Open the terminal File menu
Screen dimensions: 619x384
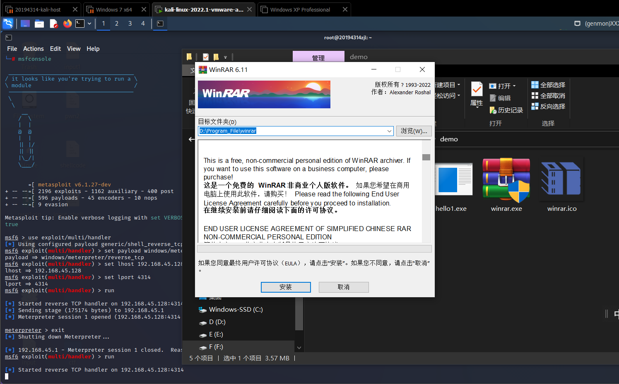coord(12,49)
